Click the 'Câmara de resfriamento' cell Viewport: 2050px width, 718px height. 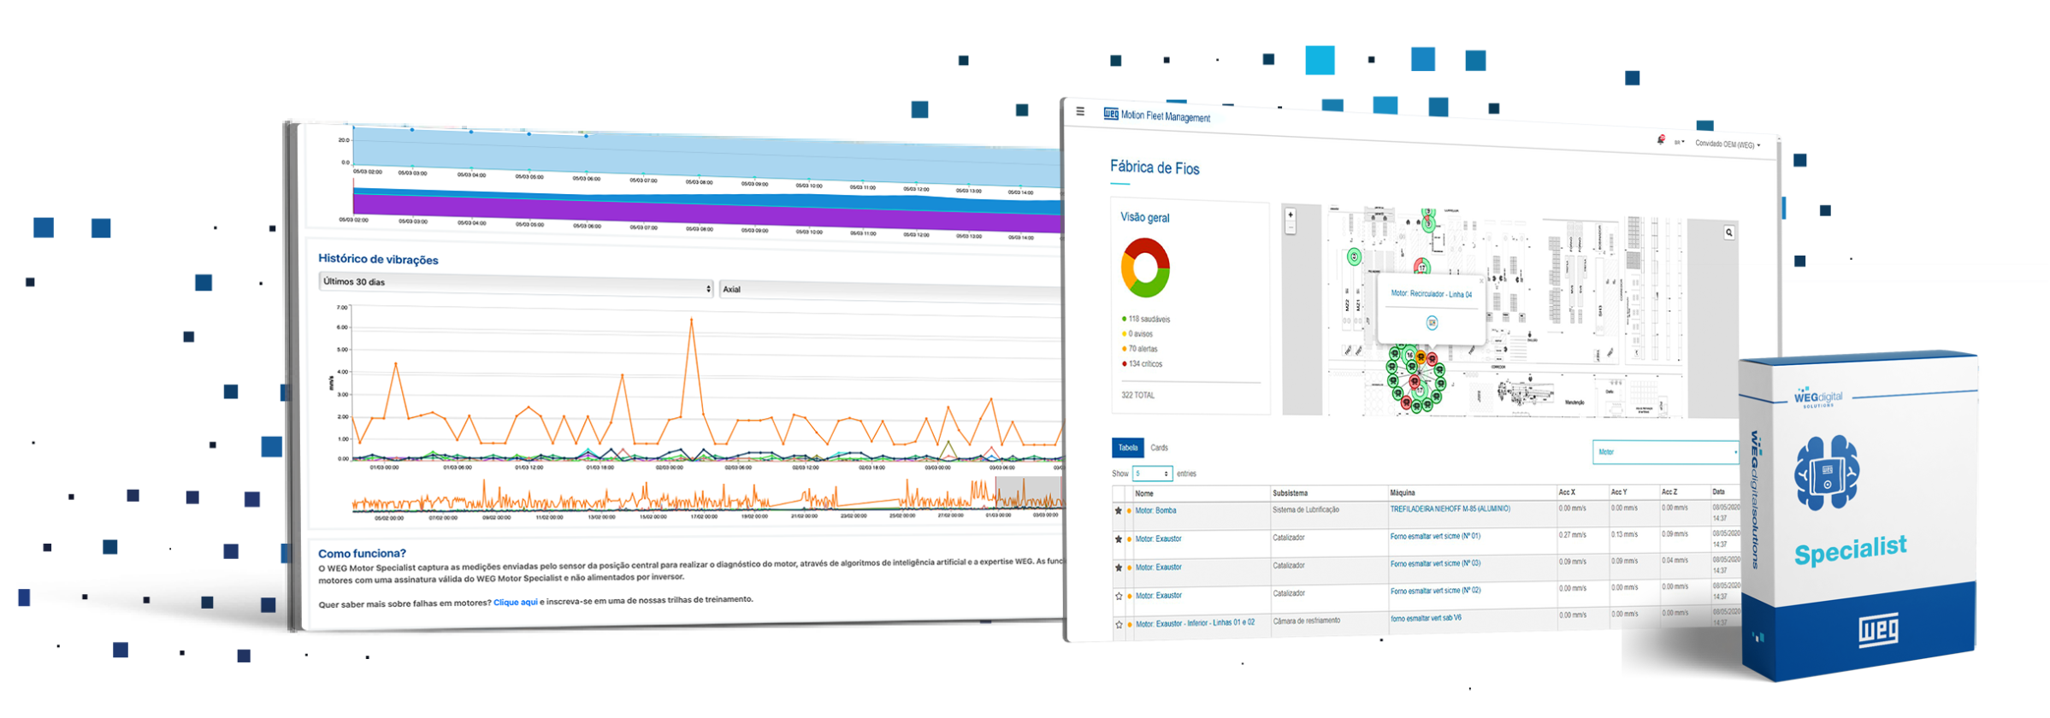click(x=1306, y=621)
